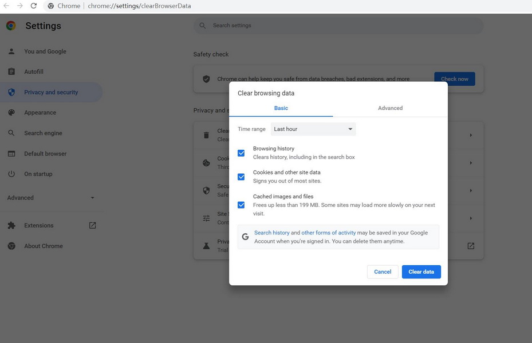This screenshot has width=532, height=343.
Task: Uncheck the Browsing history checkbox
Action: pyautogui.click(x=241, y=153)
